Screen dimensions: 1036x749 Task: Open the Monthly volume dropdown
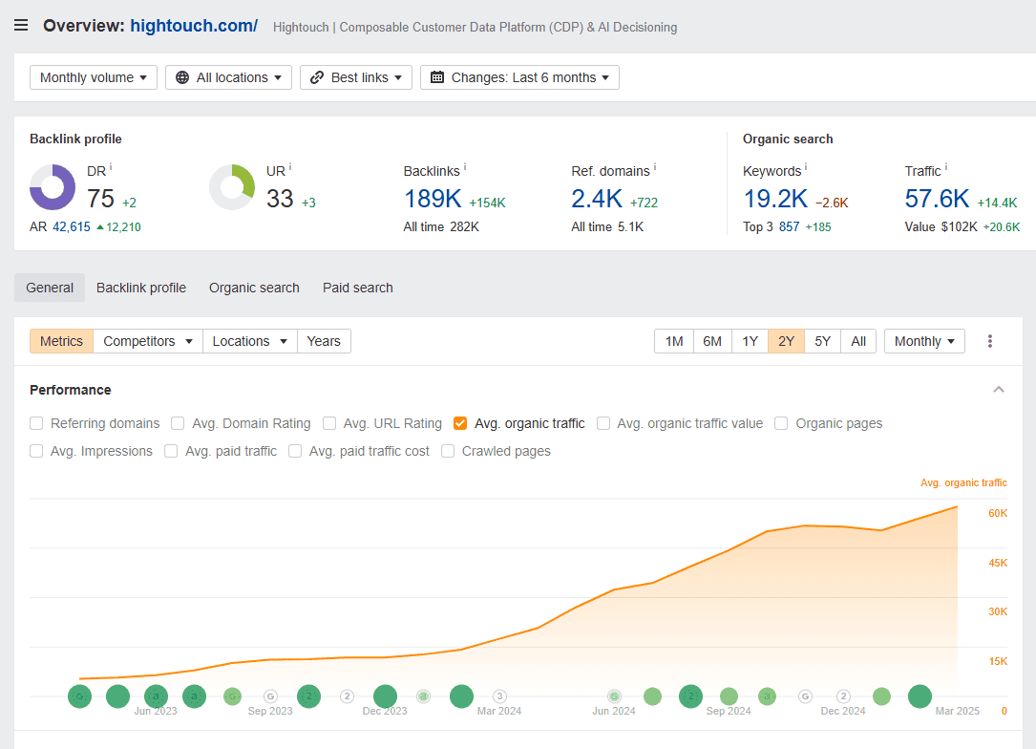coord(94,77)
